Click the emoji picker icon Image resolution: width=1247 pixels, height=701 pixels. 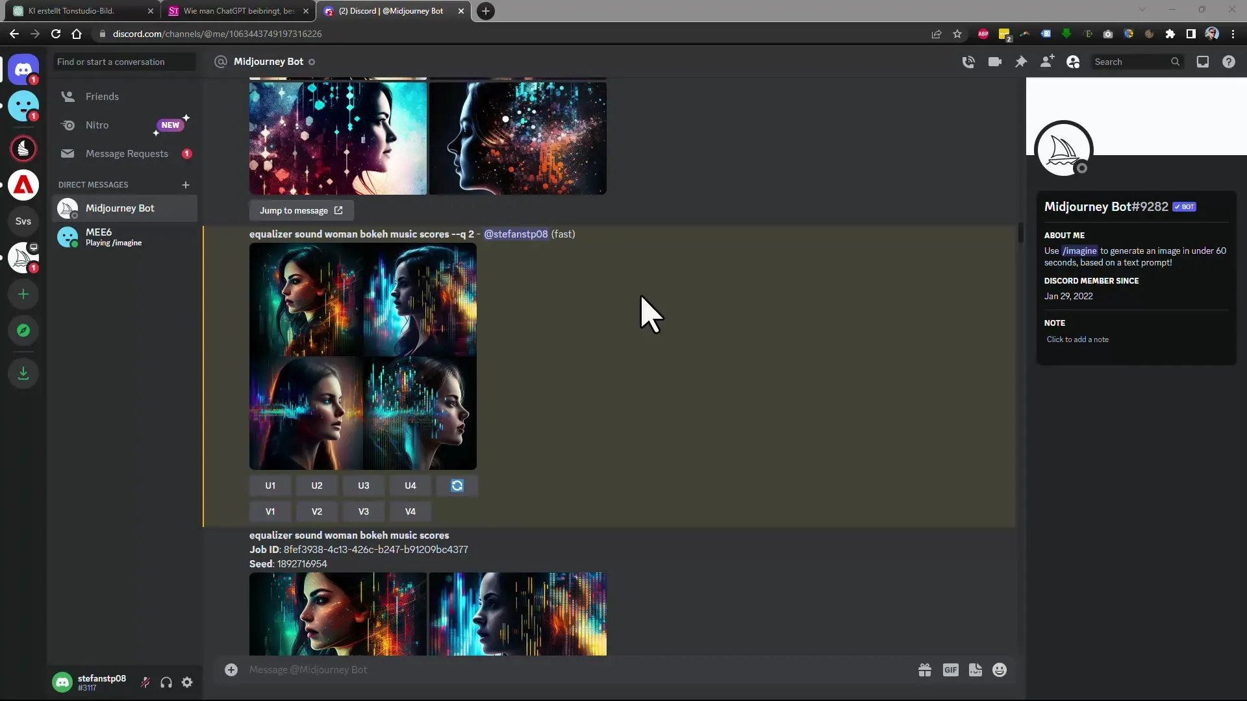(1000, 670)
